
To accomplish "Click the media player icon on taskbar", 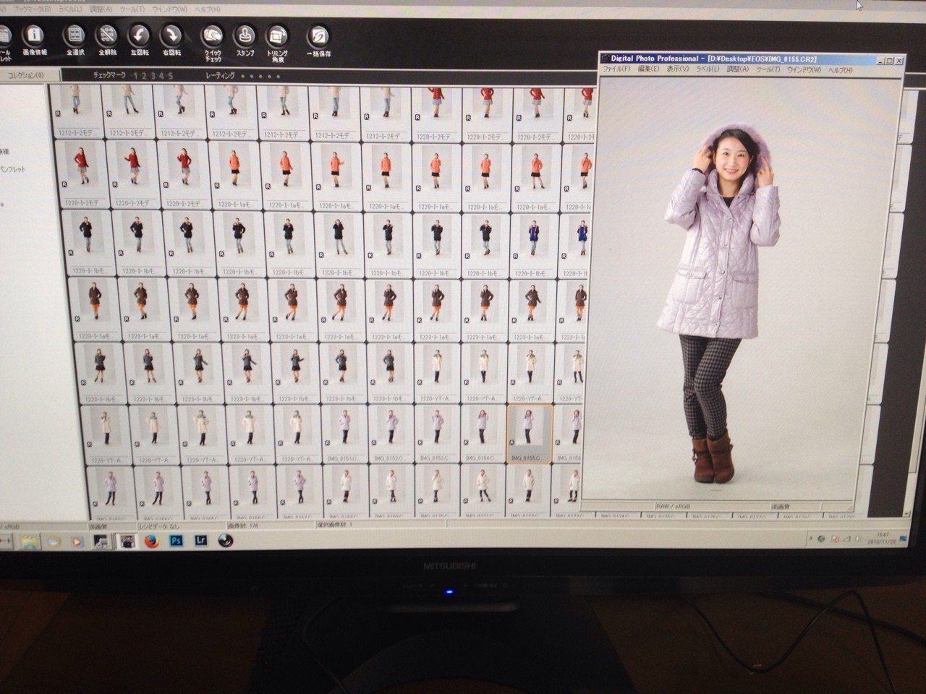I will (x=77, y=541).
